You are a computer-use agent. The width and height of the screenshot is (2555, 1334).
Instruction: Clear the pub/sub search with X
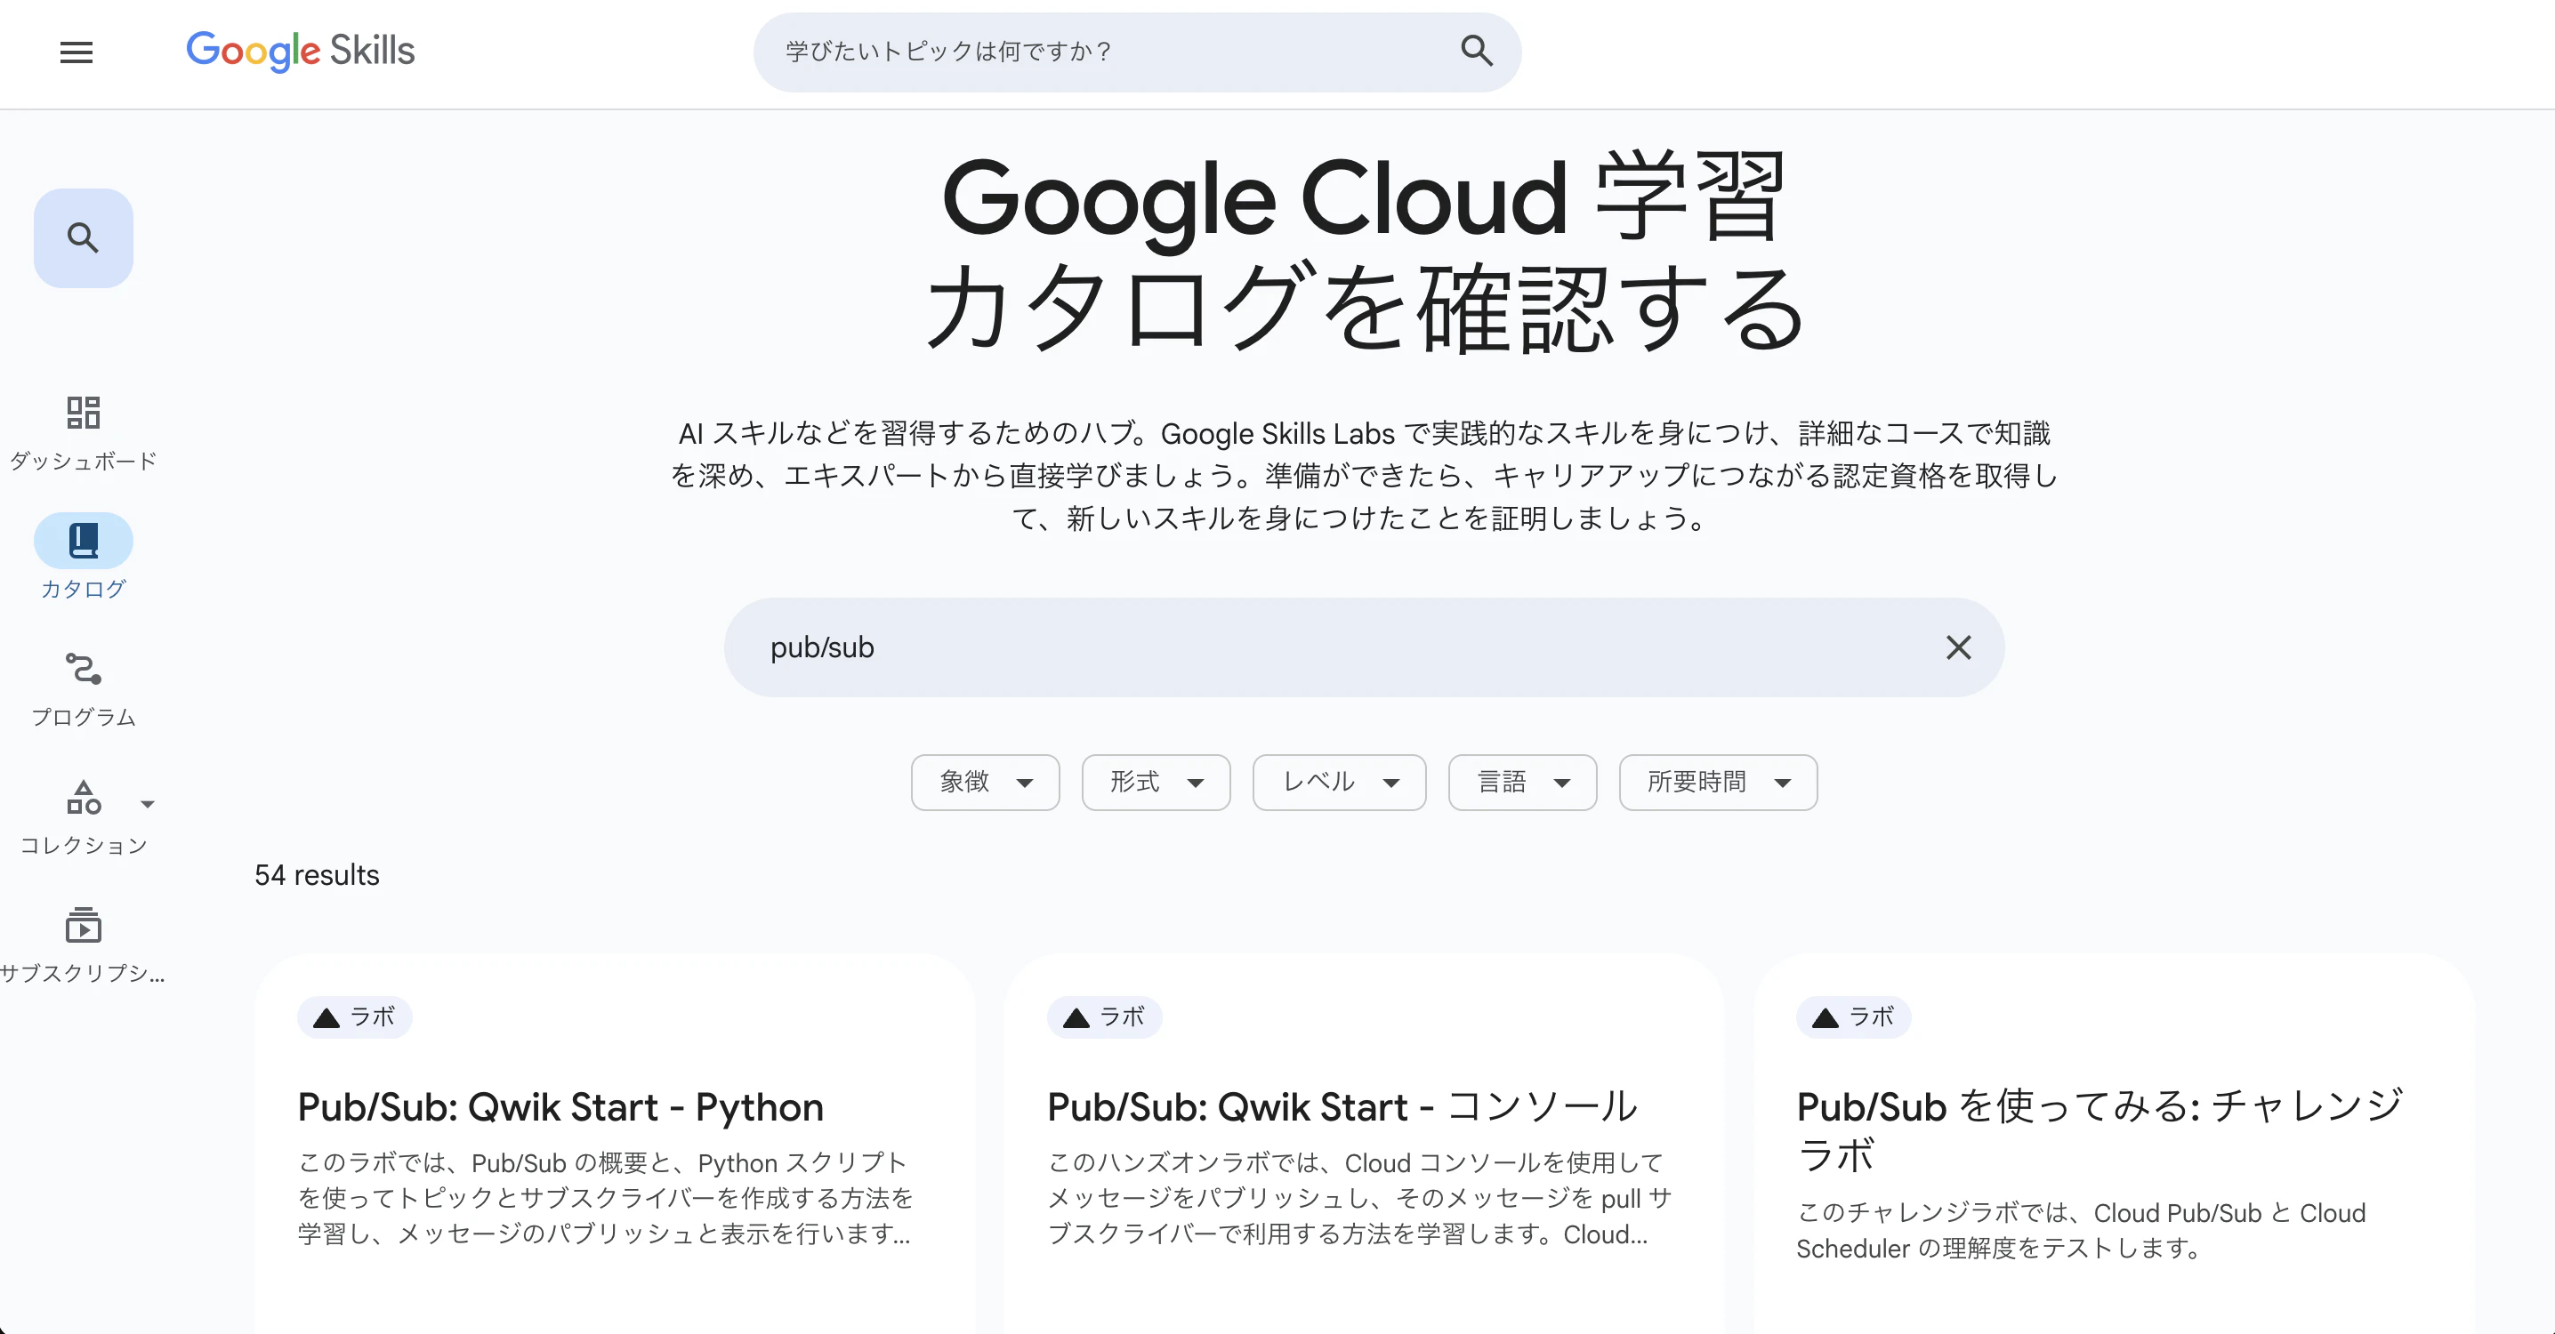click(x=1958, y=647)
